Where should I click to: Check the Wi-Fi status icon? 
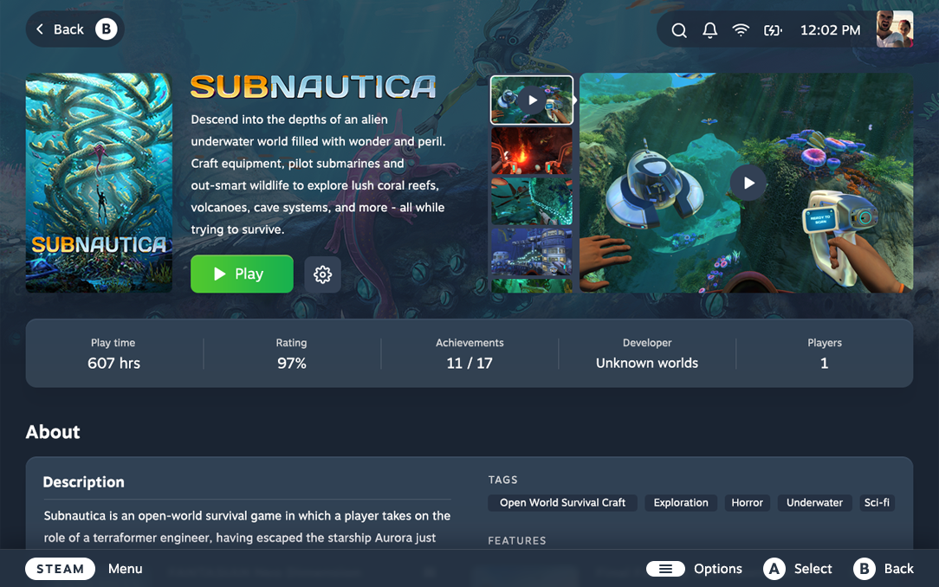(741, 30)
